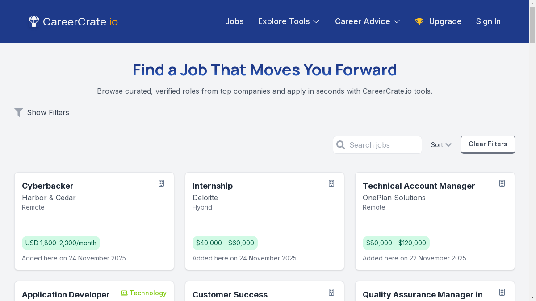The image size is (536, 301).
Task: Toggle Show Filters panel
Action: [48, 112]
